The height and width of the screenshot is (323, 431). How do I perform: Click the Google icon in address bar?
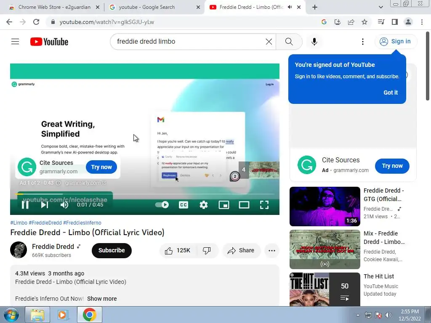tap(324, 22)
